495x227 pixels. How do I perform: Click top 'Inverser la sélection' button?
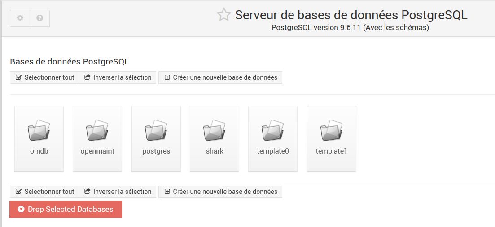[118, 77]
